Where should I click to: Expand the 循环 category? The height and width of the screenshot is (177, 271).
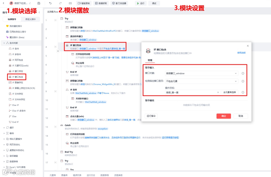tap(4, 128)
